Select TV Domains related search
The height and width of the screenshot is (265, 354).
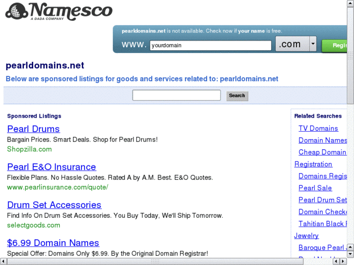[x=318, y=128]
